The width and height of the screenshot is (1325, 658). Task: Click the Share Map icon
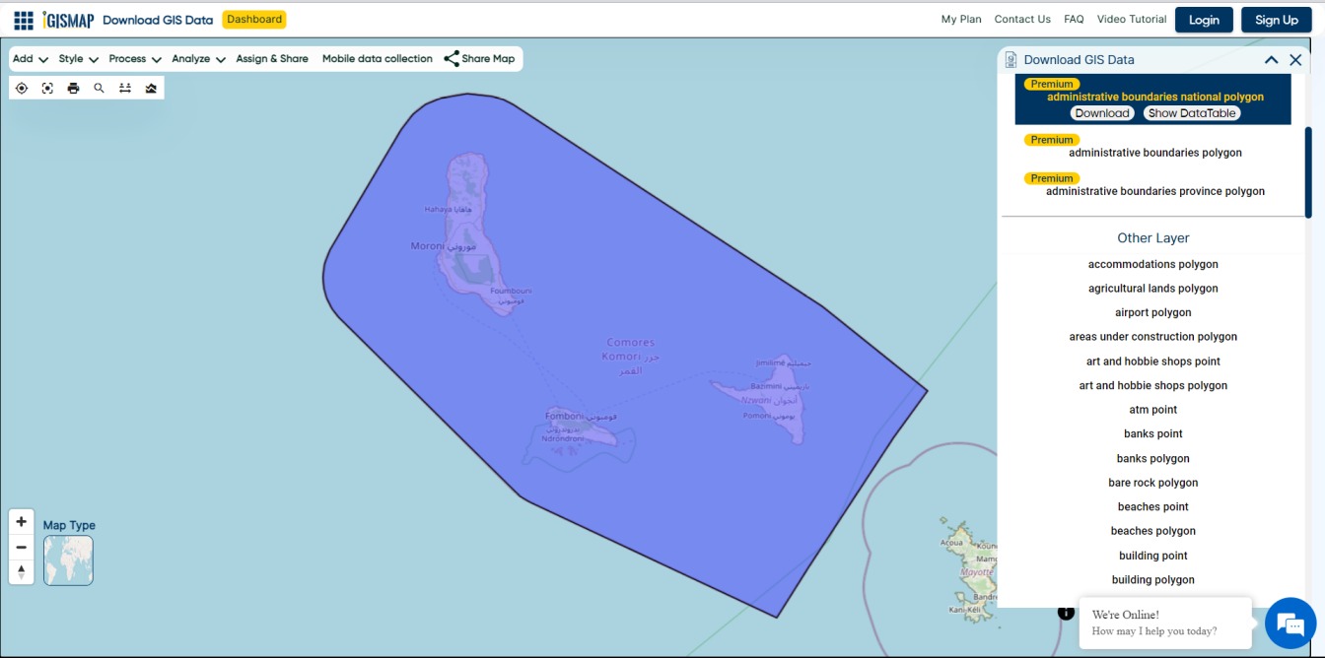pyautogui.click(x=453, y=57)
